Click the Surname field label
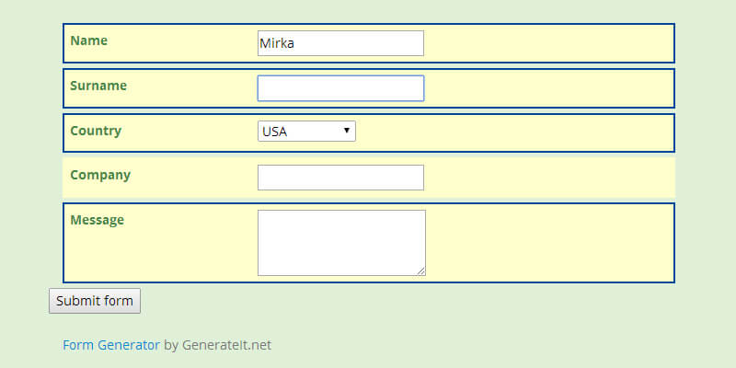 pyautogui.click(x=98, y=86)
